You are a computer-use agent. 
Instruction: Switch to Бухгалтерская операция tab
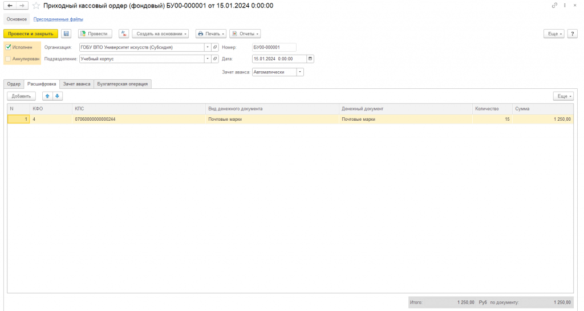tap(123, 84)
